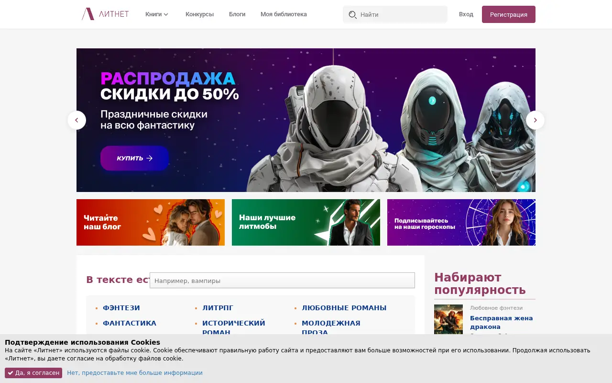The width and height of the screenshot is (612, 383).
Task: Open the Молодежная проза genre
Action: click(x=331, y=328)
